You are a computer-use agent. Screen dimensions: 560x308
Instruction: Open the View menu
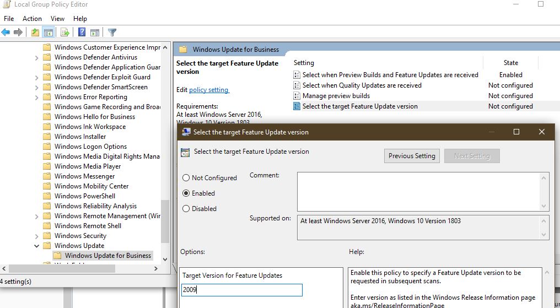pyautogui.click(x=57, y=19)
